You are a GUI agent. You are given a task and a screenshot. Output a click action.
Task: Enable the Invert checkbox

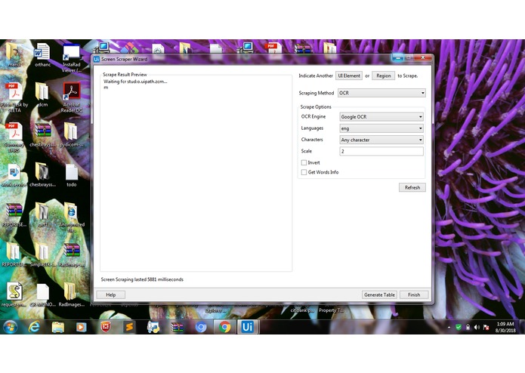304,162
